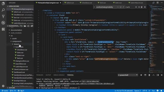The image size is (164, 92).
Task: Move the panel to the right side
Action: [158, 75]
